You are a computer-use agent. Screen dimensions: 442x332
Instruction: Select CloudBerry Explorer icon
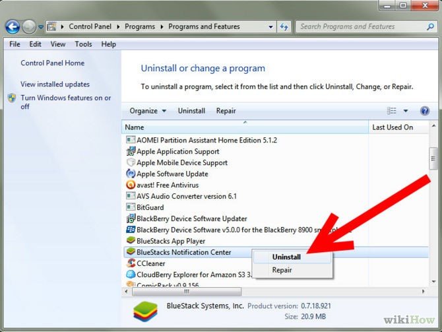[131, 274]
